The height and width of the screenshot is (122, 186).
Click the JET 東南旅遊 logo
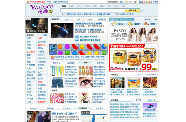pyautogui.click(x=150, y=107)
